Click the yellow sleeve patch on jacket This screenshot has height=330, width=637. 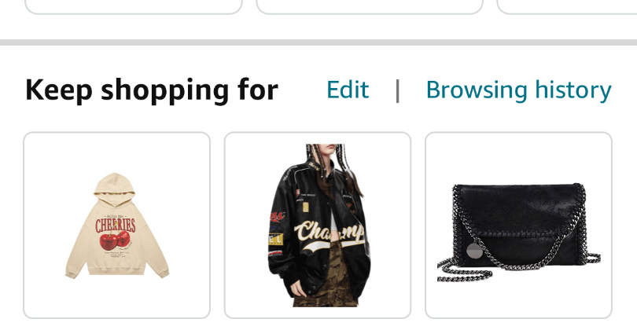click(275, 239)
